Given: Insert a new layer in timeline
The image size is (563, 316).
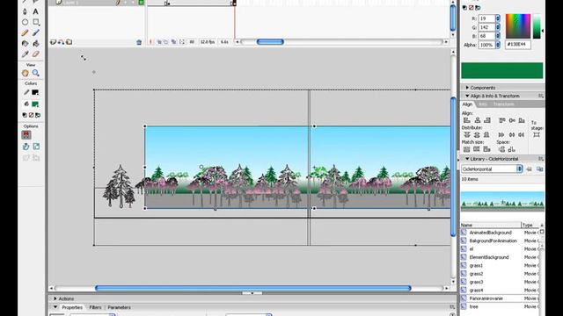Looking at the screenshot, I should click(x=53, y=42).
